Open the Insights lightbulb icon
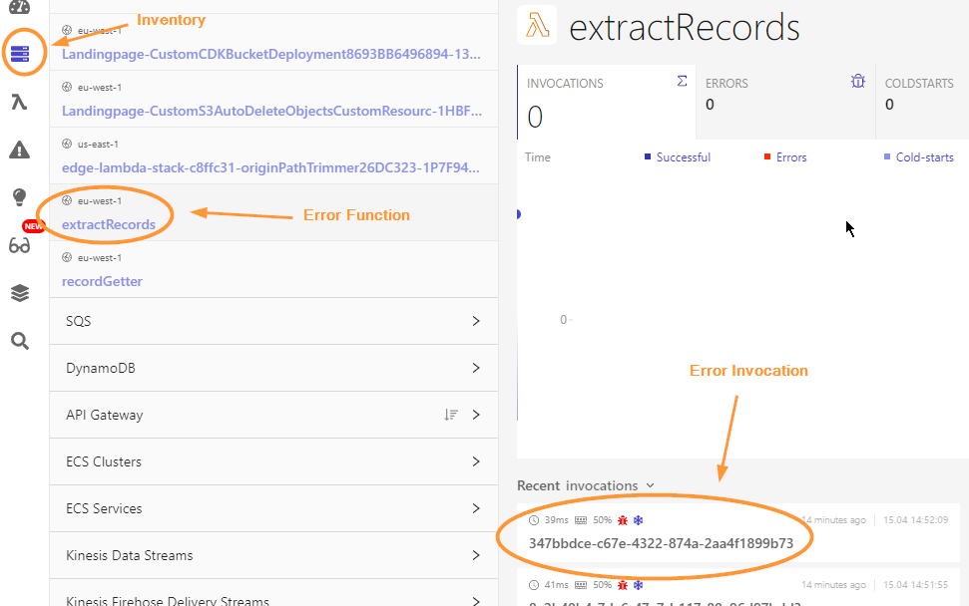 (20, 197)
